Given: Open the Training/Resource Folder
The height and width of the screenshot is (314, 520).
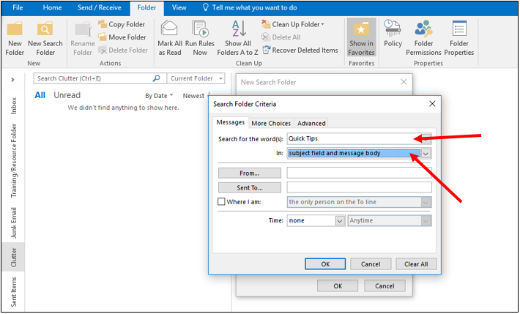Looking at the screenshot, I should 14,160.
